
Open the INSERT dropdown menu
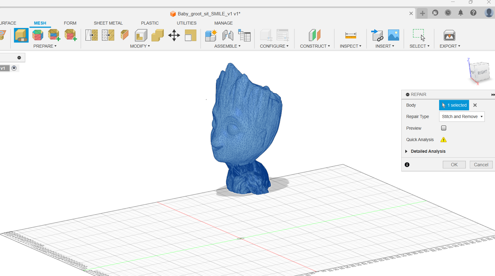pyautogui.click(x=385, y=46)
